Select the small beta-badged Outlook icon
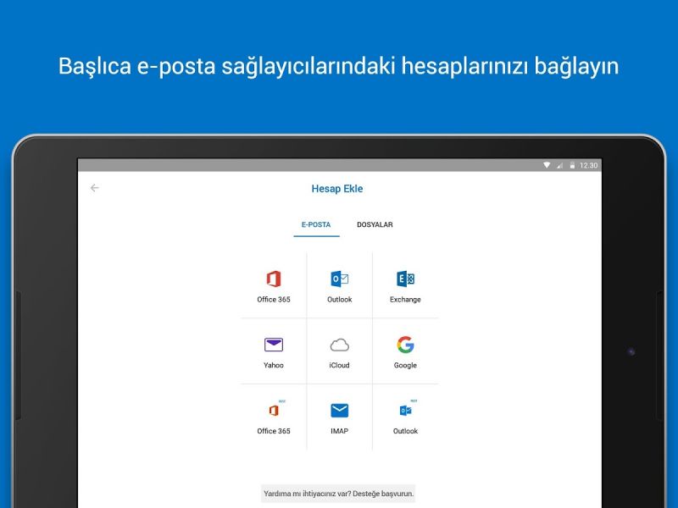The width and height of the screenshot is (678, 508). coord(406,410)
